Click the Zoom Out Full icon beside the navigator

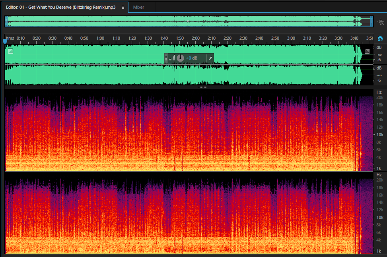381,22
